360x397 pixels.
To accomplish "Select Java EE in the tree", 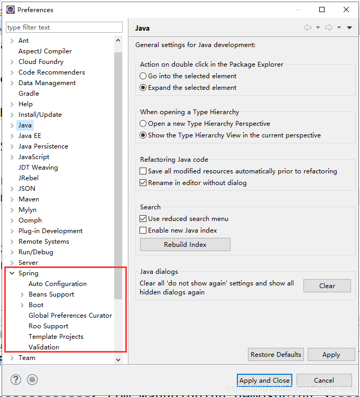I will click(x=30, y=136).
